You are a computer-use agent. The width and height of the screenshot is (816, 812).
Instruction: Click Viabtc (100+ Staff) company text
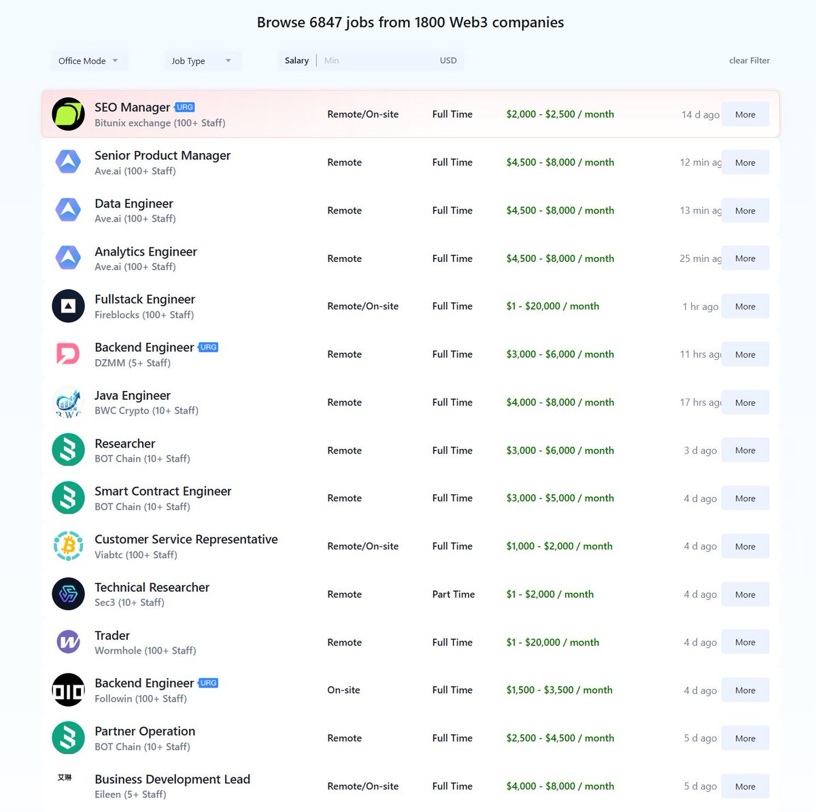136,555
